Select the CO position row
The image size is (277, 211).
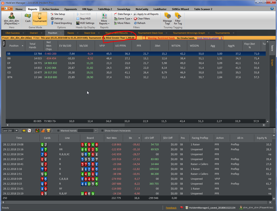[136, 73]
